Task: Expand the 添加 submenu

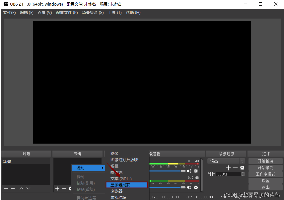Action: coord(89,168)
